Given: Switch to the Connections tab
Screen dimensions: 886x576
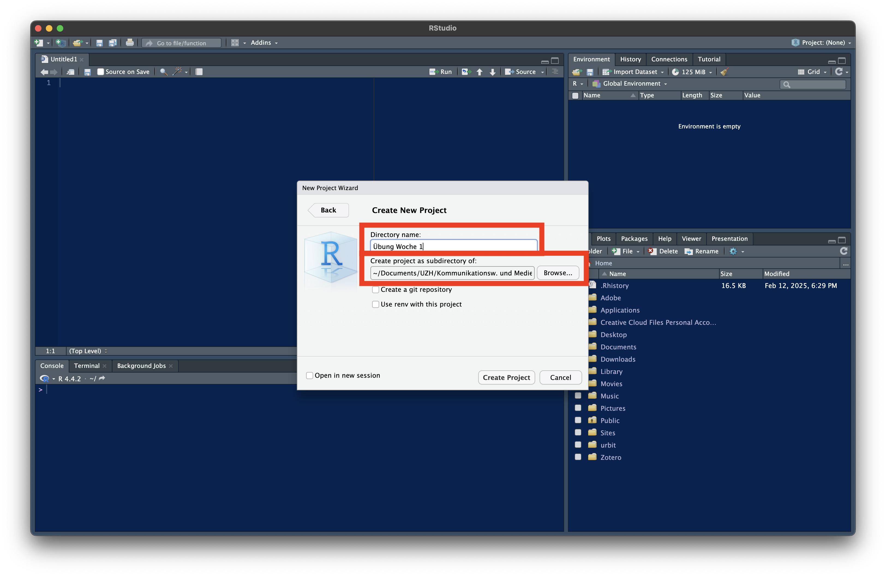Looking at the screenshot, I should pyautogui.click(x=669, y=59).
